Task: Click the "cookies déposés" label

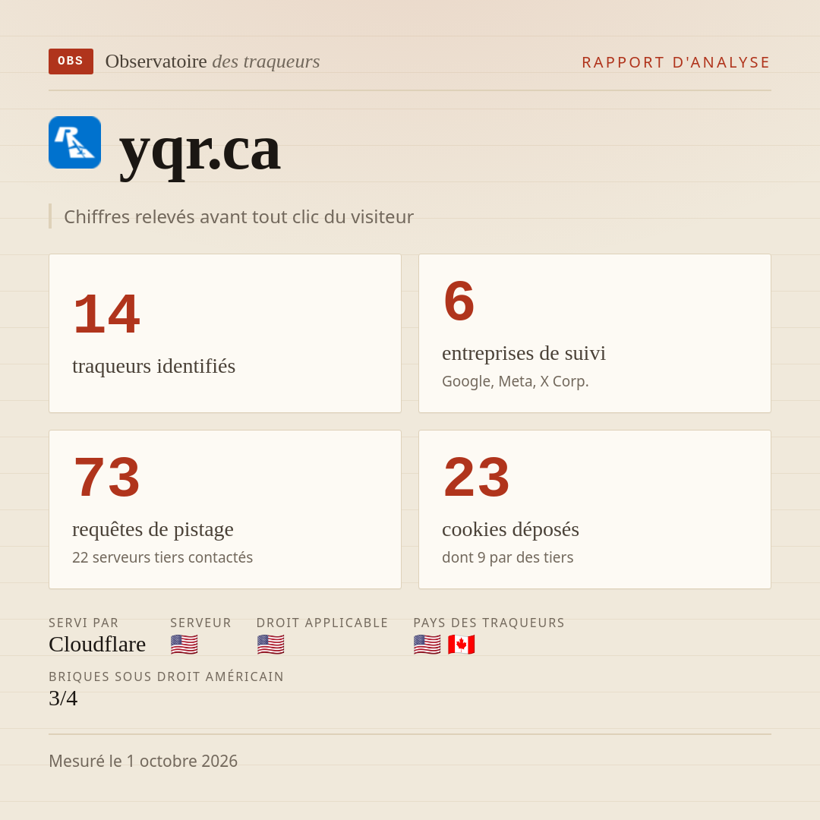Action: coord(510,529)
